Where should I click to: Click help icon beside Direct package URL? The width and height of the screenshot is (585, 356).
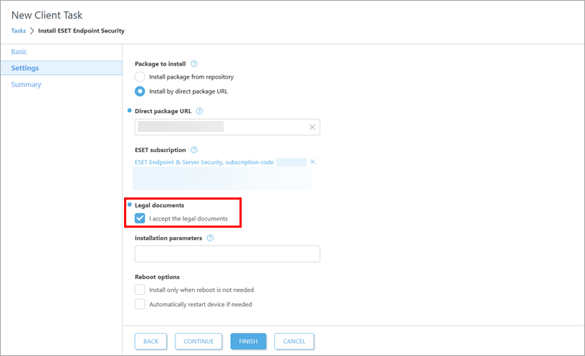tap(199, 111)
